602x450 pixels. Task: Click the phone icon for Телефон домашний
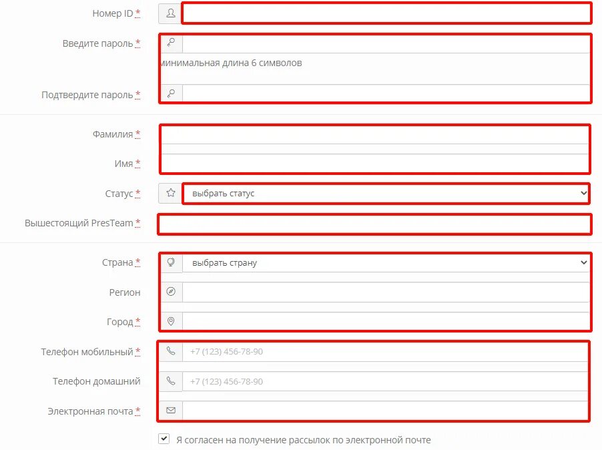[x=171, y=381]
